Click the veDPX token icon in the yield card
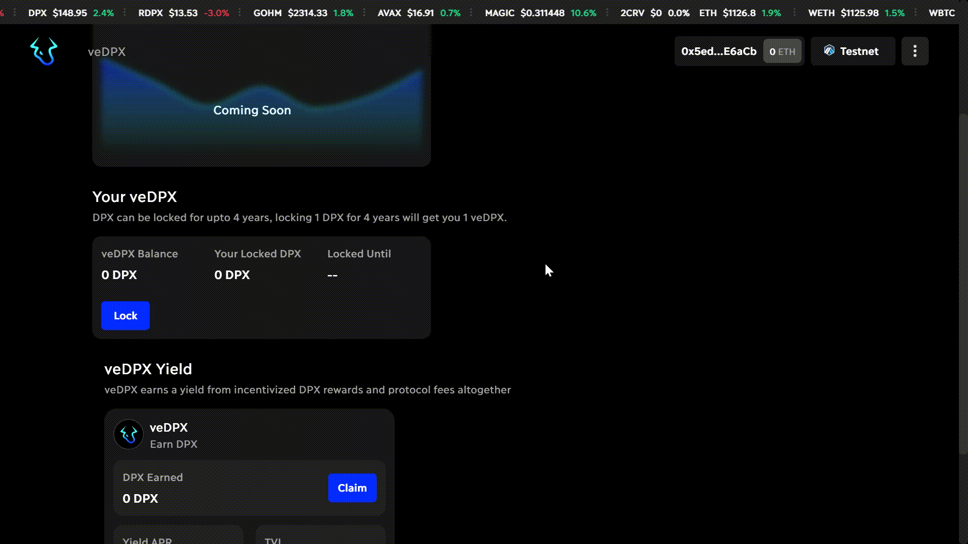The height and width of the screenshot is (544, 968). (129, 435)
